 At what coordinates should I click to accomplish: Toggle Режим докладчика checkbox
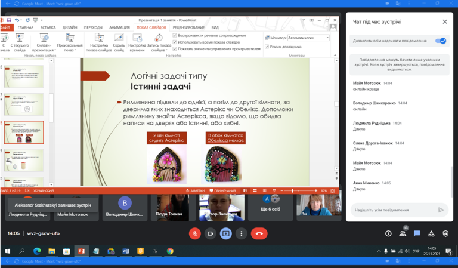coord(267,47)
